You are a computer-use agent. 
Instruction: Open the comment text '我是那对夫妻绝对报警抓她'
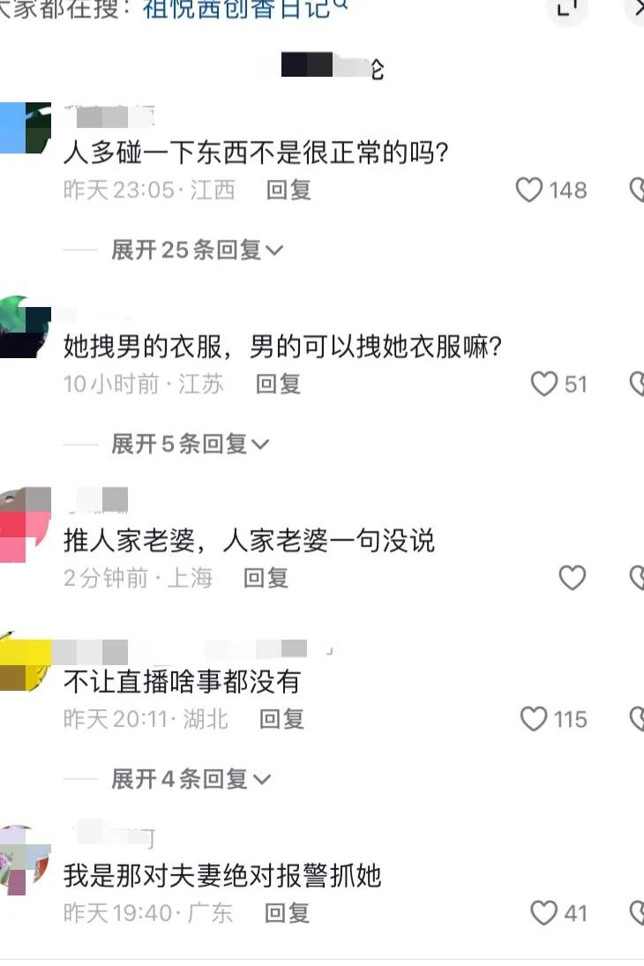tap(222, 875)
